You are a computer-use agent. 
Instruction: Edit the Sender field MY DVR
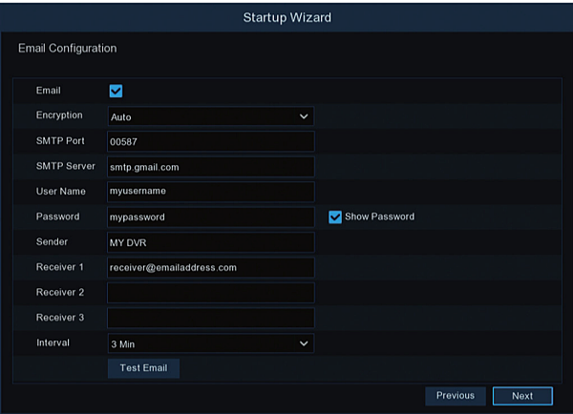pyautogui.click(x=210, y=242)
